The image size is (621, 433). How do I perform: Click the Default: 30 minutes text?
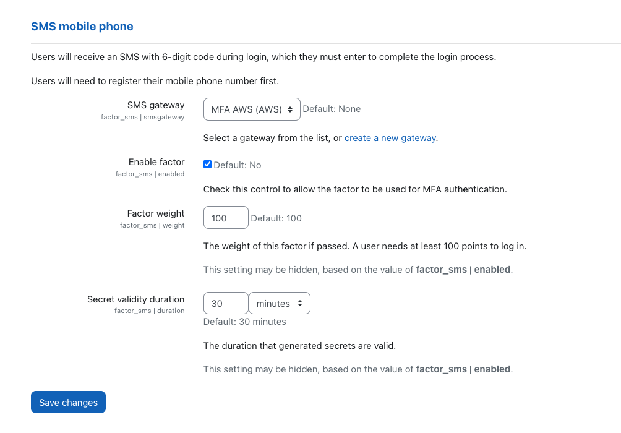click(x=245, y=322)
